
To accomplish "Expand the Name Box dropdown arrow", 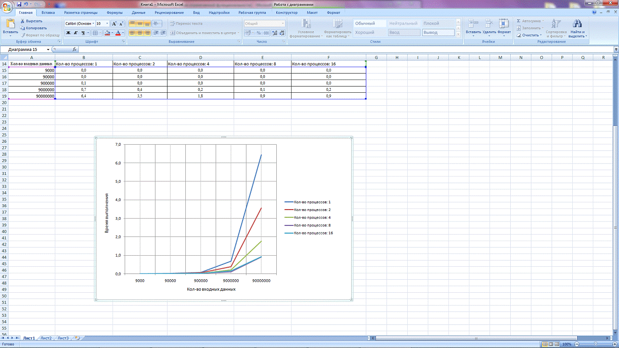I will 48,50.
